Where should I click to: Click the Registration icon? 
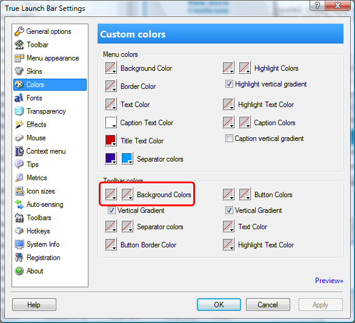(x=19, y=258)
